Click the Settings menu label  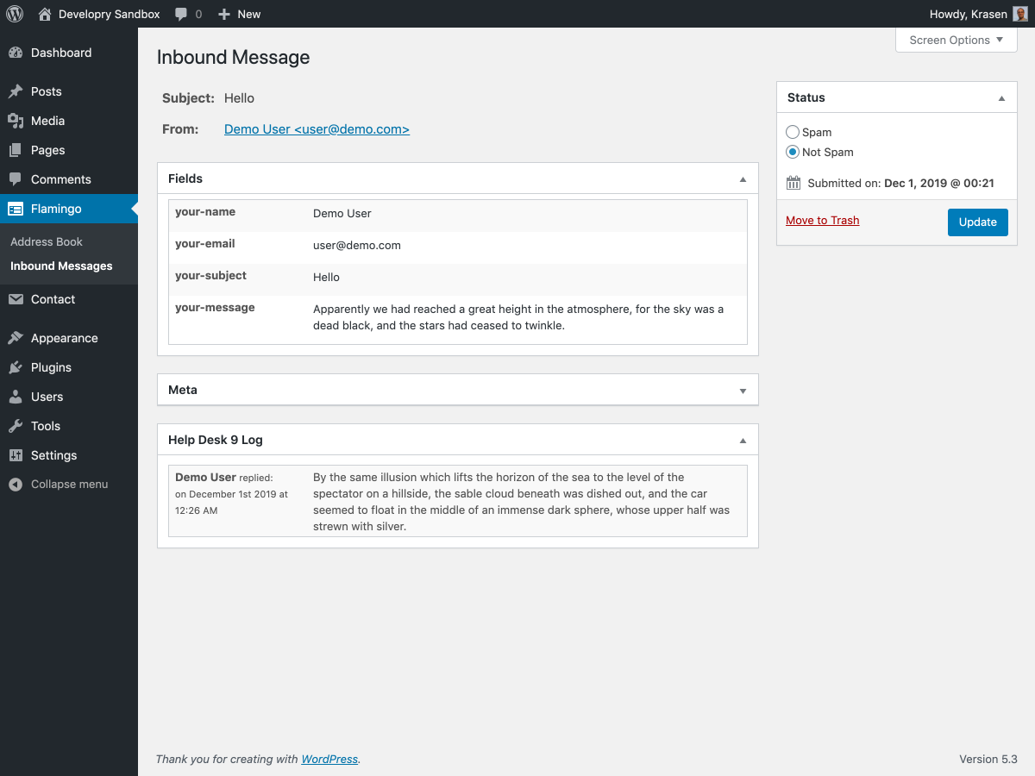53,455
